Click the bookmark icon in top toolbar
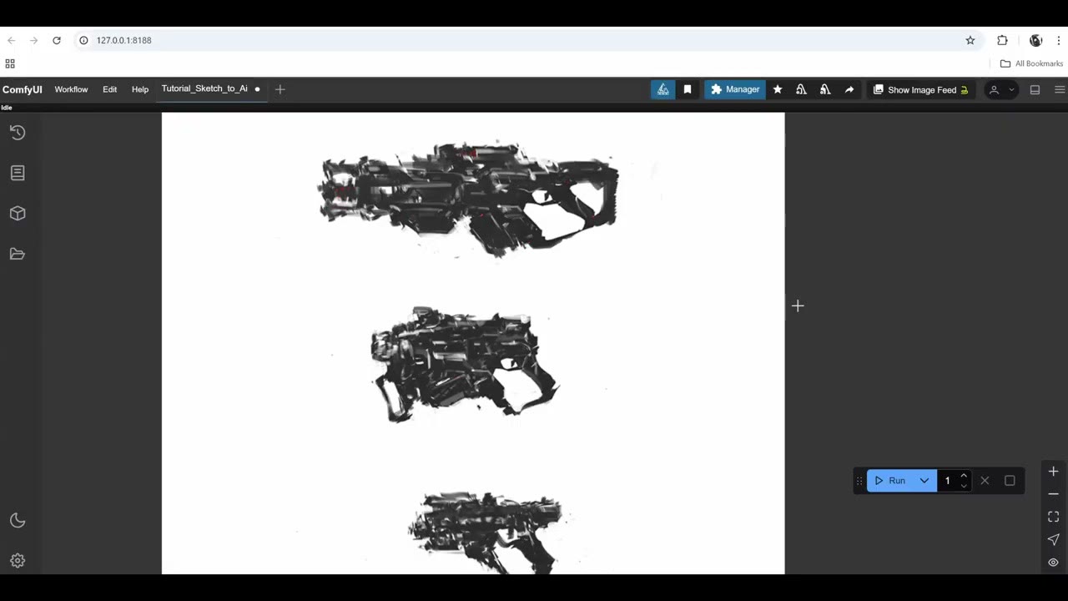The image size is (1068, 601). (688, 89)
